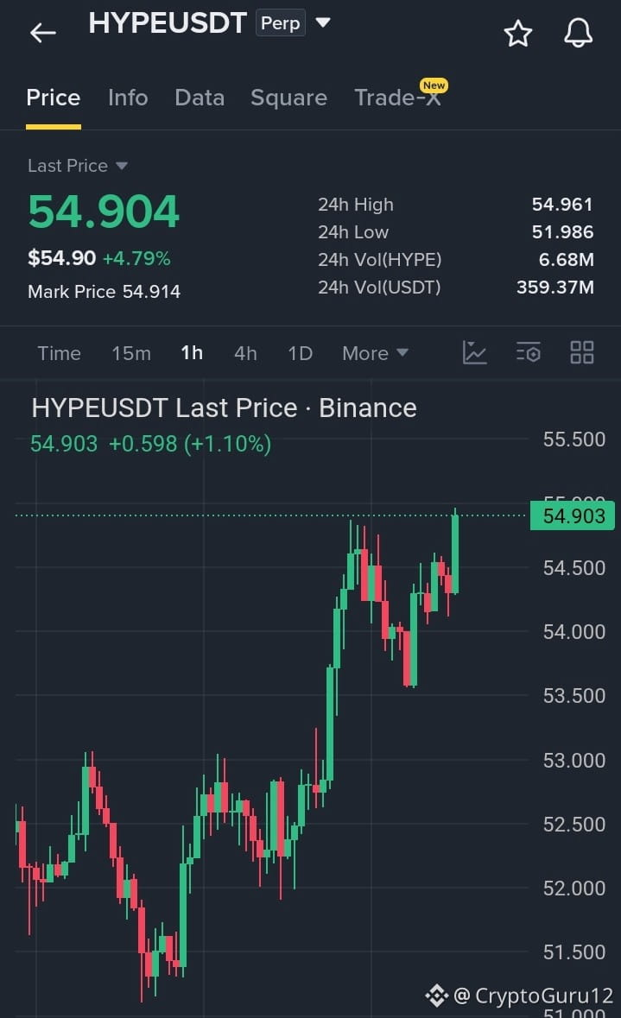621x1018 pixels.
Task: Tap the 53.000 price axis label
Action: 574,760
